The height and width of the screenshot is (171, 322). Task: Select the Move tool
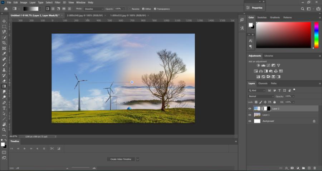click(x=4, y=21)
